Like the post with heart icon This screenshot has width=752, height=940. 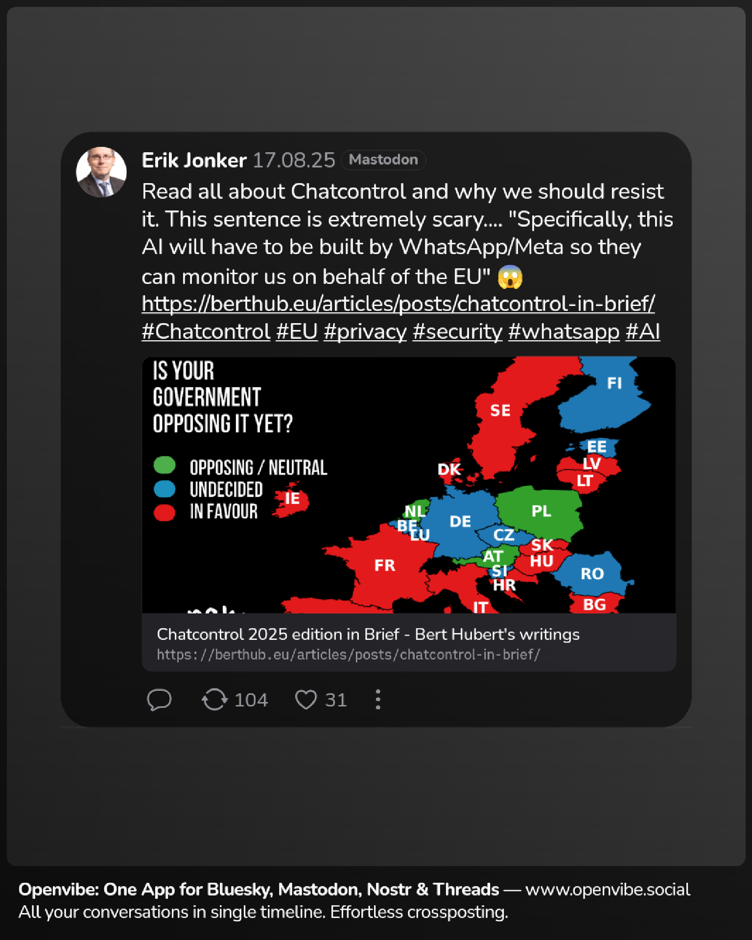click(x=306, y=699)
